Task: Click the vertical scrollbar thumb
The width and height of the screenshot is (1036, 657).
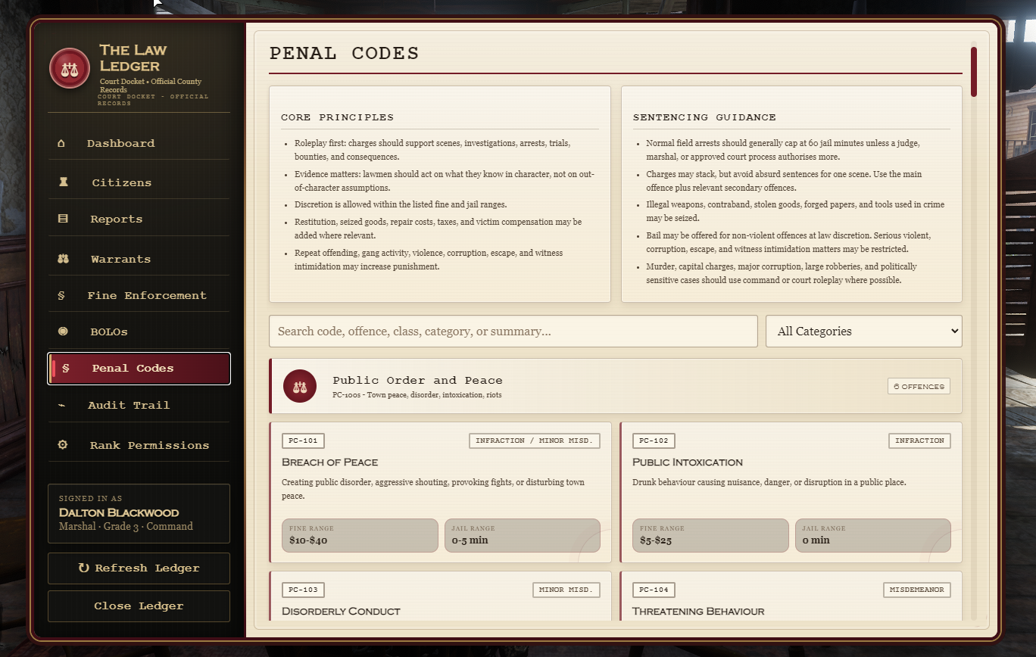Action: pos(974,72)
